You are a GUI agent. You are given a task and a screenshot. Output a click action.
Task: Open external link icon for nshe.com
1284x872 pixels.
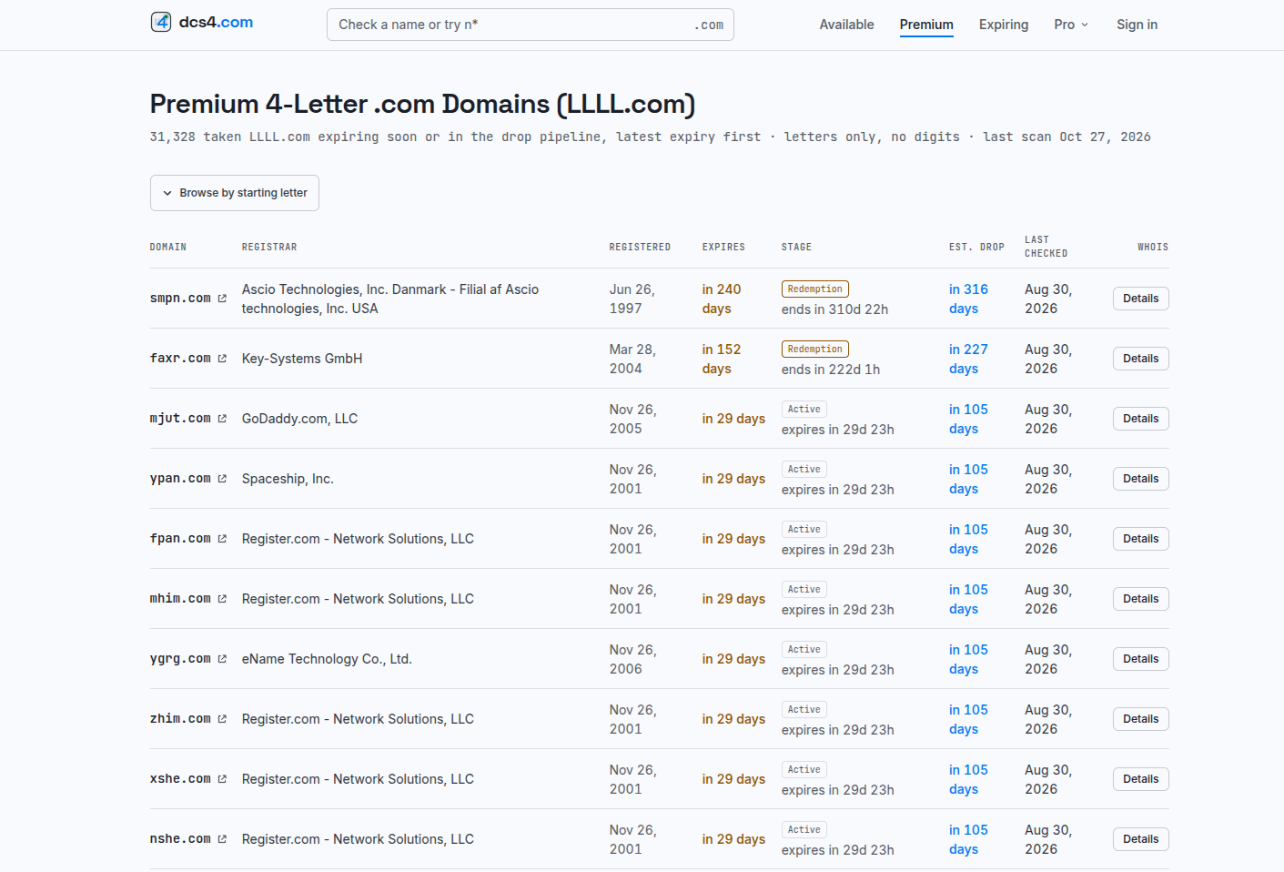point(222,839)
